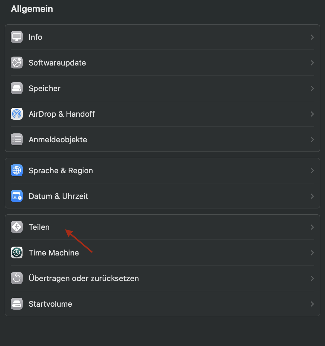325x346 pixels.
Task: Click the AirDrop & Handoff icon
Action: [x=17, y=114]
